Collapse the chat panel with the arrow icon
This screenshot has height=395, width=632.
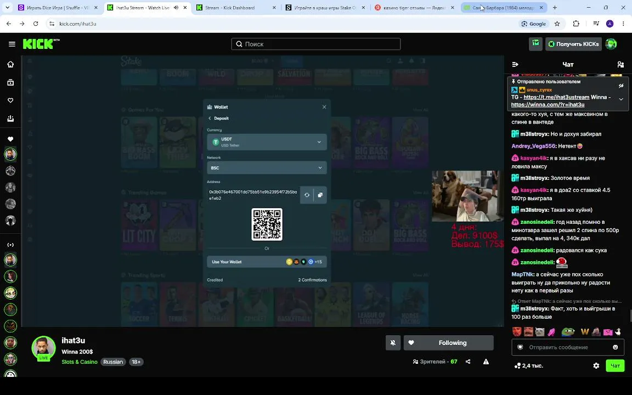tap(515, 65)
